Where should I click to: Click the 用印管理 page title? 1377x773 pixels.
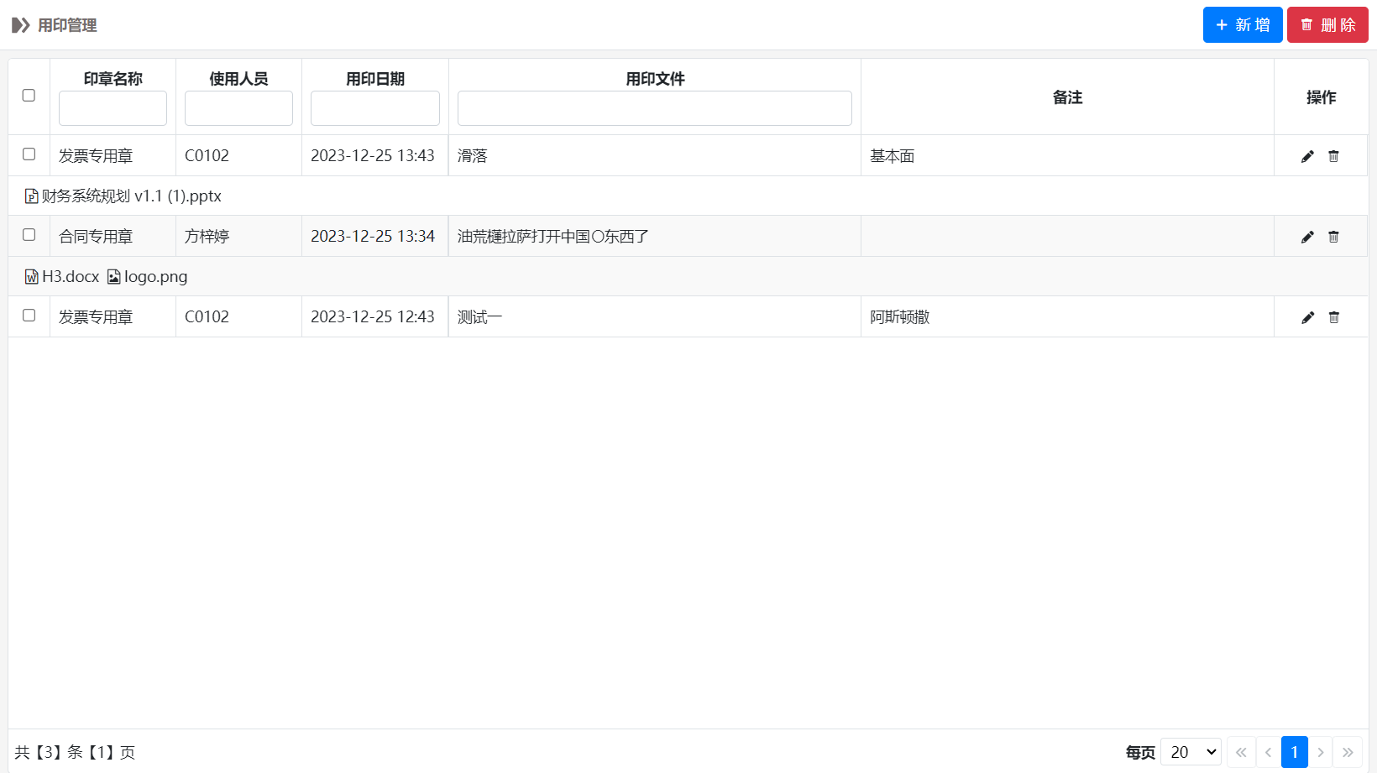click(67, 25)
